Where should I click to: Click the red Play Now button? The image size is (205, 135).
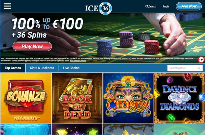[x=32, y=46]
